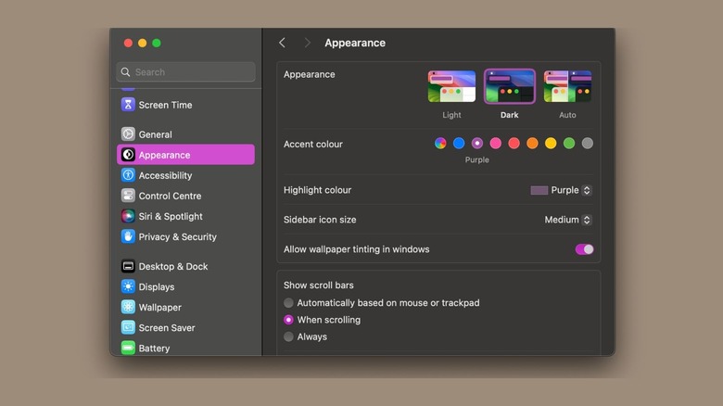Select 'Automatically based on mouse or trackpad'

pos(289,303)
